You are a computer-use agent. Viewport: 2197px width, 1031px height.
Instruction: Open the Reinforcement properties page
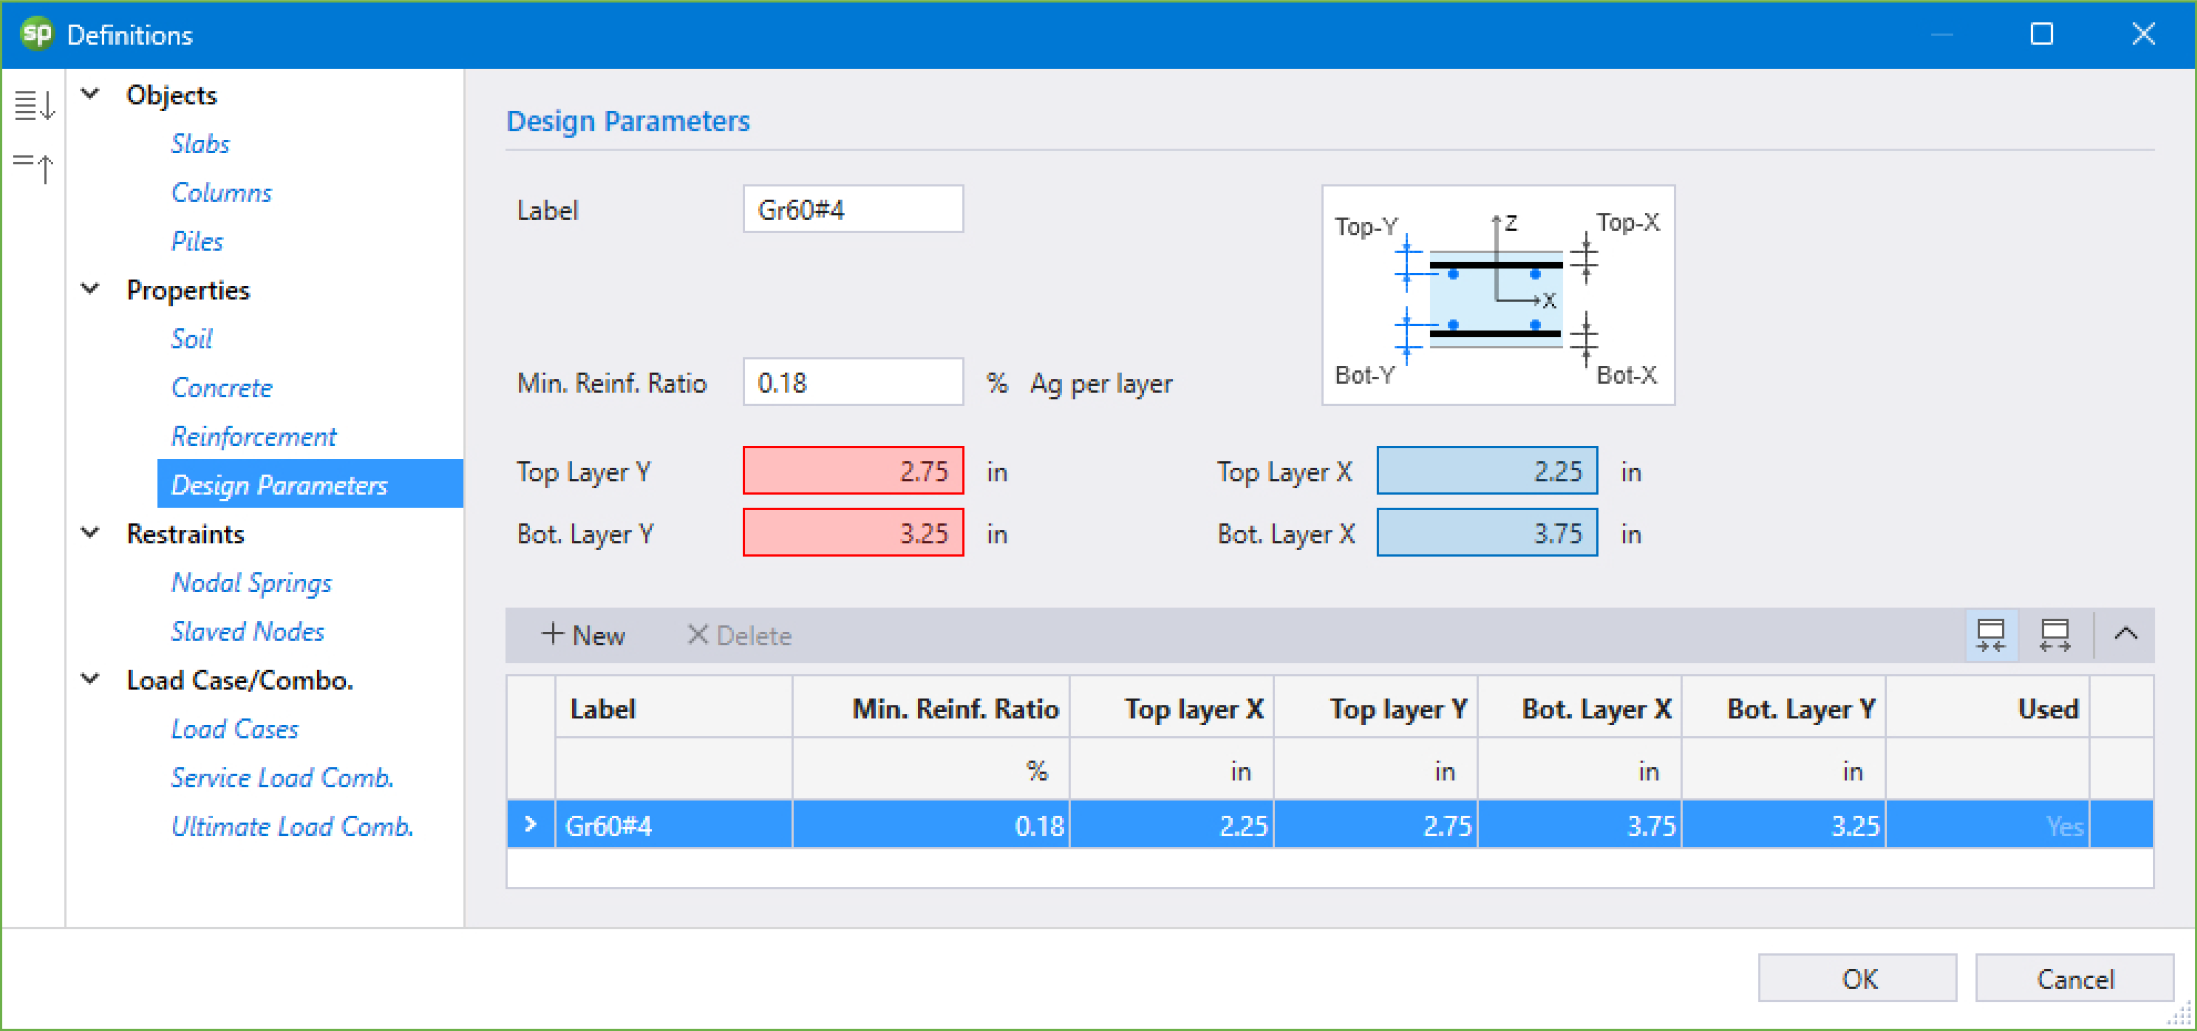tap(253, 437)
